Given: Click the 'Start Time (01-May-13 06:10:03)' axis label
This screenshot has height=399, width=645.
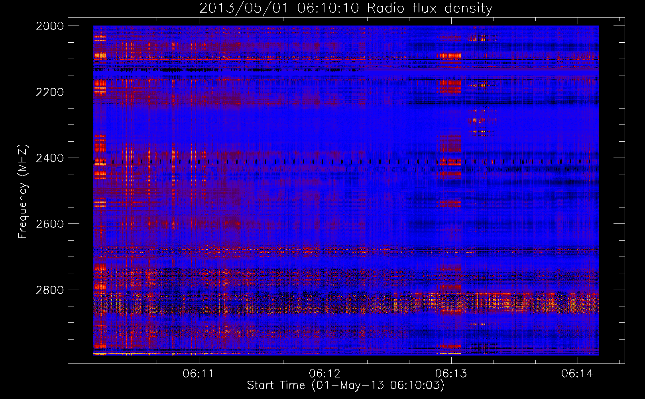Looking at the screenshot, I should tap(346, 385).
